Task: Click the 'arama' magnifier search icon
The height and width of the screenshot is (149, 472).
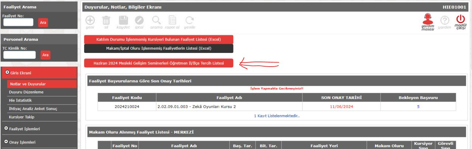Action: [x=156, y=20]
